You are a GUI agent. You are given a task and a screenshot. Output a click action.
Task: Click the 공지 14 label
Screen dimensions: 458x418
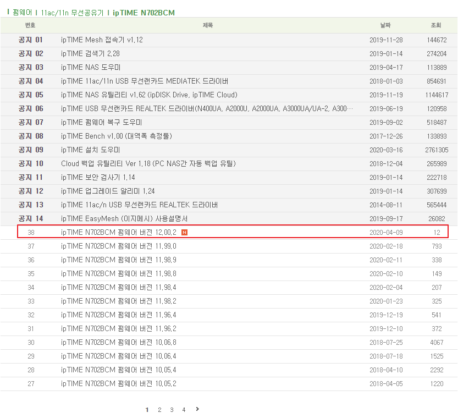31,218
